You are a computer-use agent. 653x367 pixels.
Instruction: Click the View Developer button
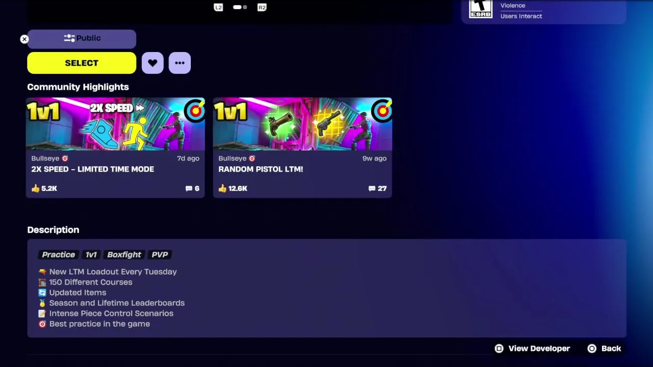pyautogui.click(x=532, y=349)
